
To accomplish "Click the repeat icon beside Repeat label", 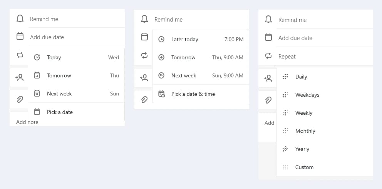I will [268, 56].
